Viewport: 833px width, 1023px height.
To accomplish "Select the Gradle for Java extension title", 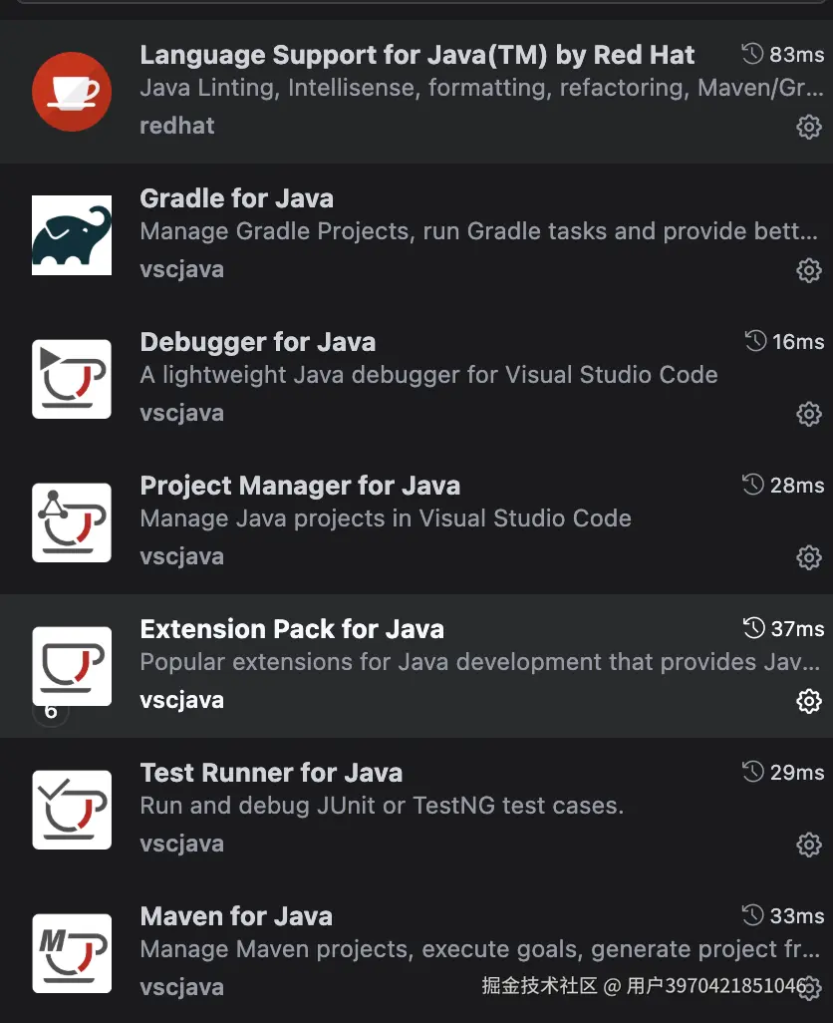I will point(237,198).
